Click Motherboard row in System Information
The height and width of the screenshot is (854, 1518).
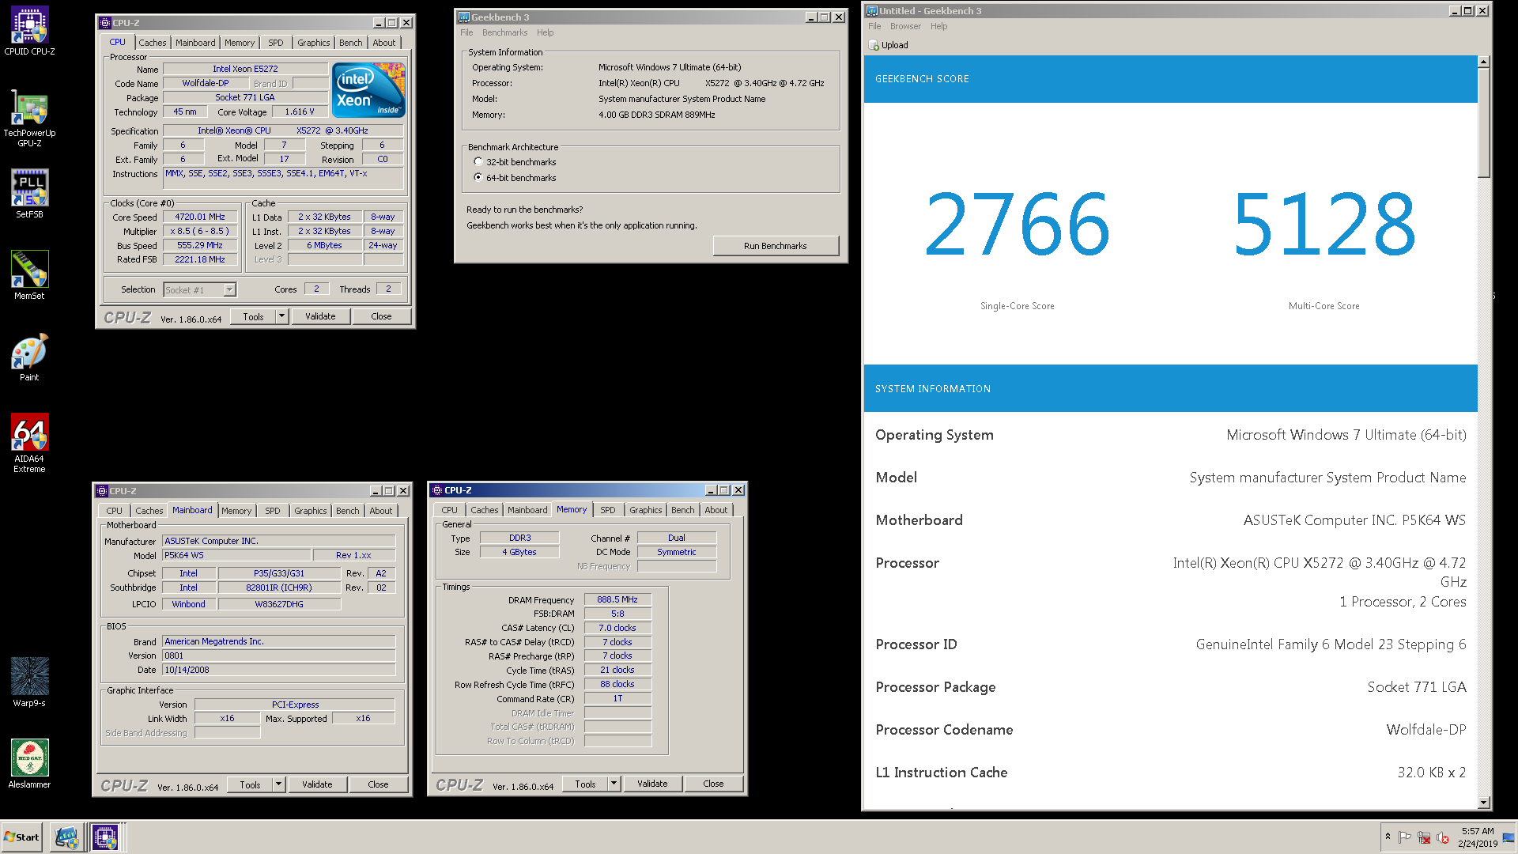[1170, 520]
